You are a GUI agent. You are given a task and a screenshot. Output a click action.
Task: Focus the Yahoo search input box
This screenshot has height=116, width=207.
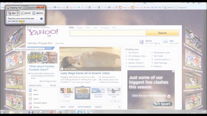108,33
